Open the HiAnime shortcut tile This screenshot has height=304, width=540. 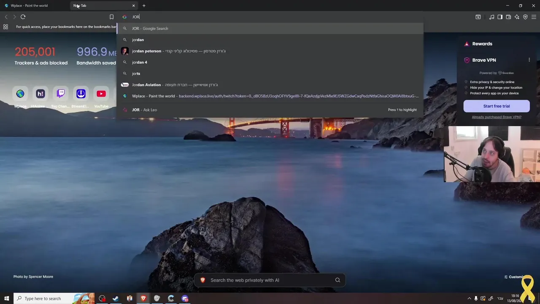click(x=40, y=94)
